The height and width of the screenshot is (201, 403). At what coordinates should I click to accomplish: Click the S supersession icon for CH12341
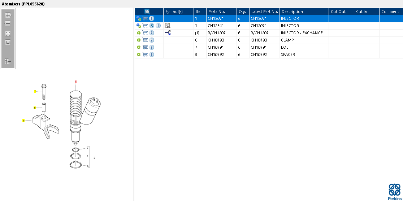152,26
